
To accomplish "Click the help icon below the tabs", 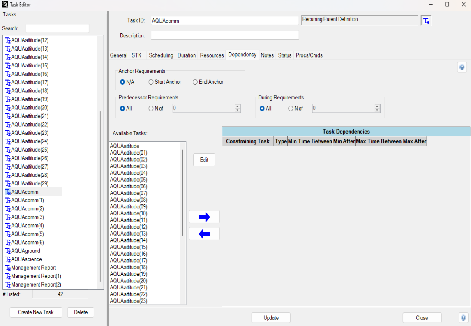I will [462, 67].
